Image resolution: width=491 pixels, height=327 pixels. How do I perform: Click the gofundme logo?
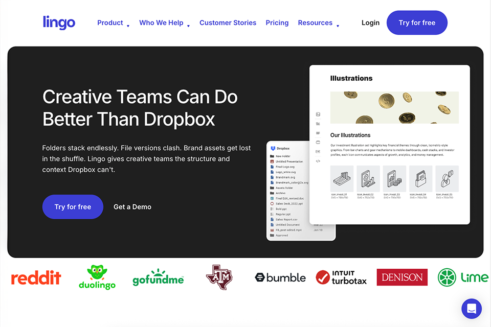click(x=158, y=277)
